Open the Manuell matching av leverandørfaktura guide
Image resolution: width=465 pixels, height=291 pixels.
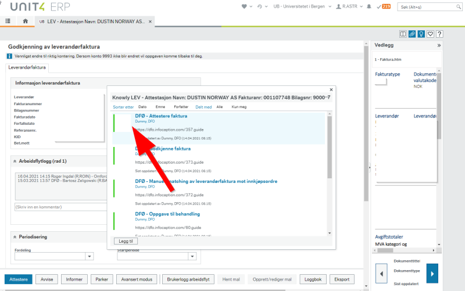coord(206,181)
